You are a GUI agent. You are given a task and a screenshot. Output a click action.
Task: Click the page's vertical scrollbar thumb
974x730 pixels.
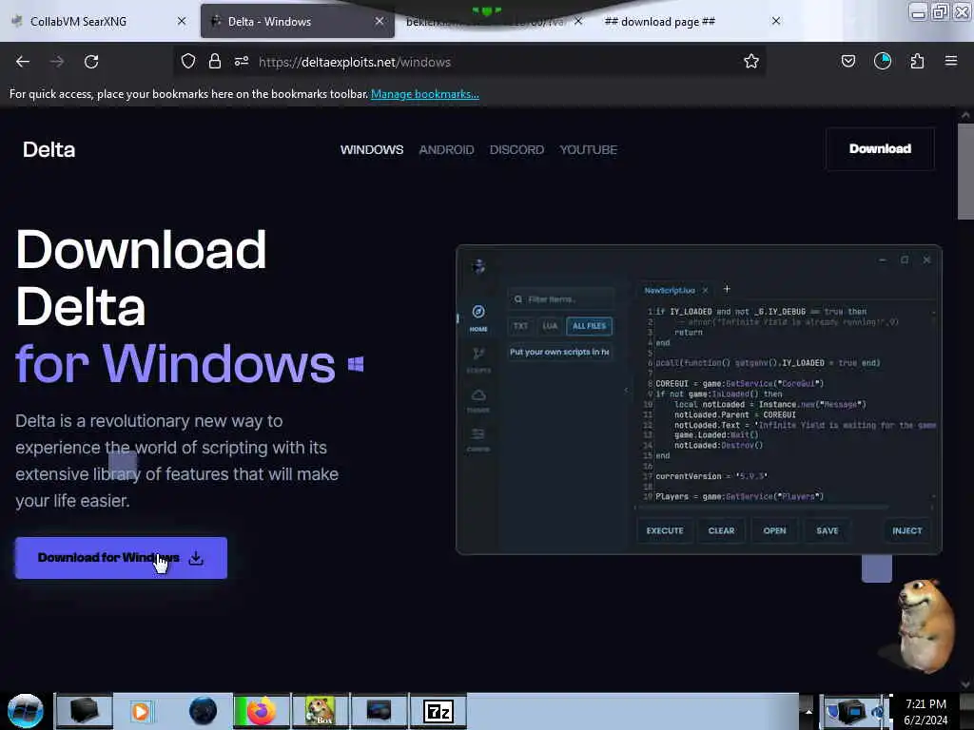tap(964, 171)
